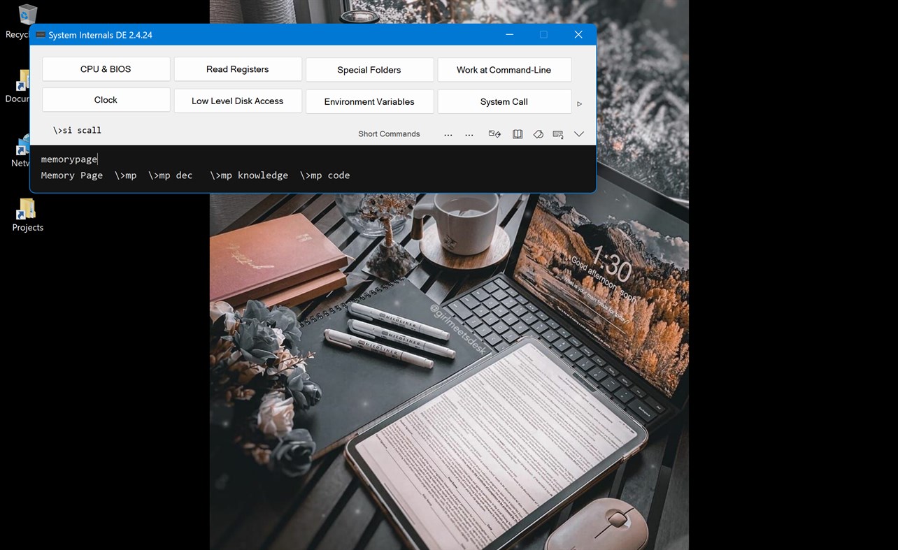Click the \>si scall command text
The width and height of the screenshot is (898, 550).
(x=77, y=131)
